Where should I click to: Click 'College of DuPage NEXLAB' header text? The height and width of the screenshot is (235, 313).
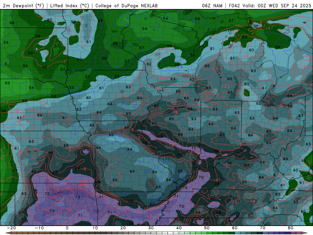click(126, 6)
